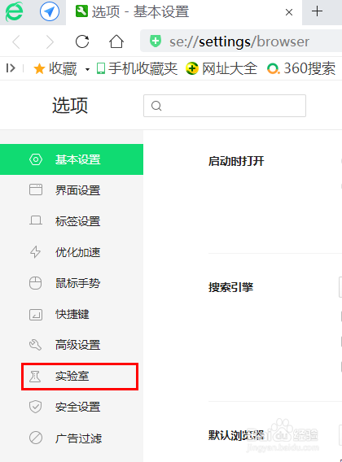Select 基本设置 in the sidebar
The image size is (342, 462).
pyautogui.click(x=72, y=159)
